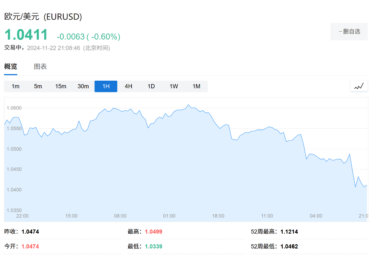The width and height of the screenshot is (372, 259).
Task: Remove EURUSD from watchlist with 删自选 button
Action: click(349, 32)
